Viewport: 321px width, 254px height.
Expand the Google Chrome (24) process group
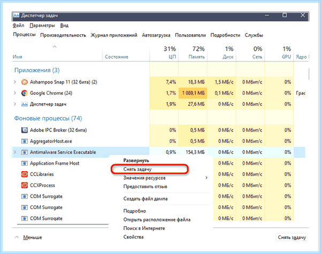pyautogui.click(x=15, y=93)
